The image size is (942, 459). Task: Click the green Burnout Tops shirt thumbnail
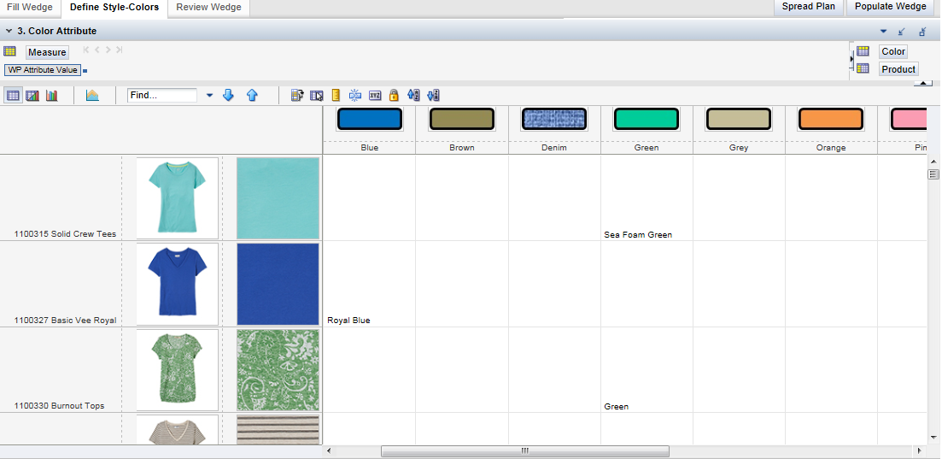click(x=178, y=370)
